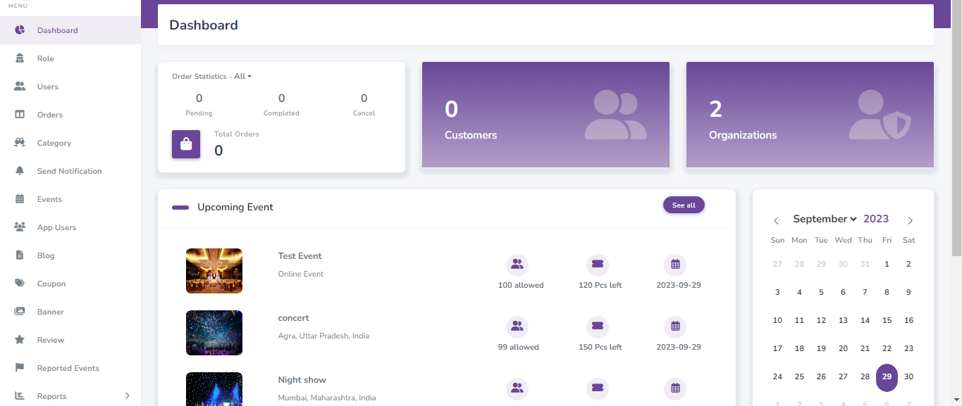Select the Blog menu item
Image resolution: width=962 pixels, height=406 pixels.
(x=20, y=255)
